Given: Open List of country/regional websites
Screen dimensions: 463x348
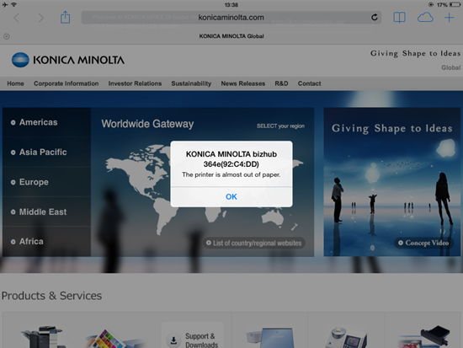Looking at the screenshot, I should click(254, 243).
